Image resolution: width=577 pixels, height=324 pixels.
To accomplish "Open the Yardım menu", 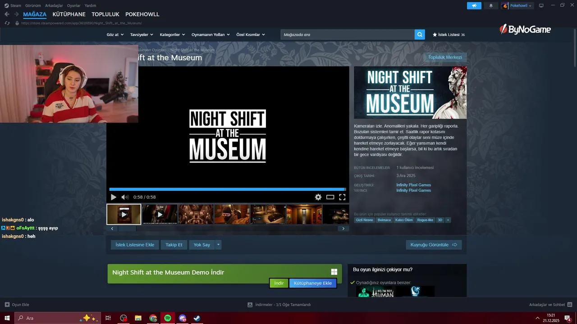I will pos(90,5).
